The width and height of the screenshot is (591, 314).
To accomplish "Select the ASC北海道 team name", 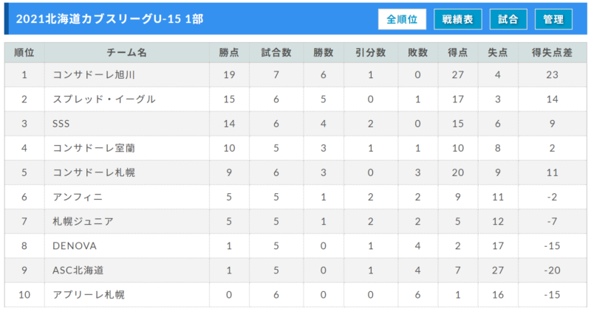I will (x=78, y=271).
